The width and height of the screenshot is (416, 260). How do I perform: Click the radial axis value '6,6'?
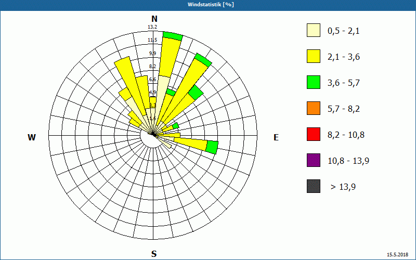pyautogui.click(x=152, y=80)
